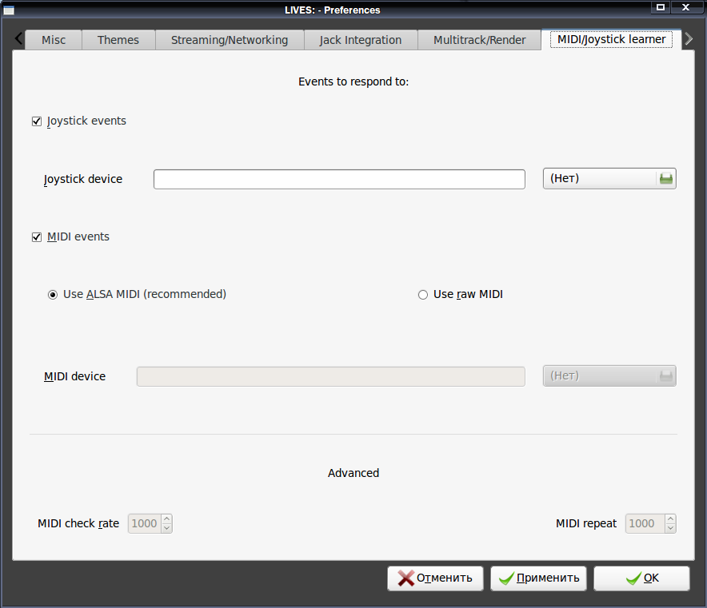This screenshot has width=707, height=608.
Task: Focus the Joystick device text field
Action: 339,179
